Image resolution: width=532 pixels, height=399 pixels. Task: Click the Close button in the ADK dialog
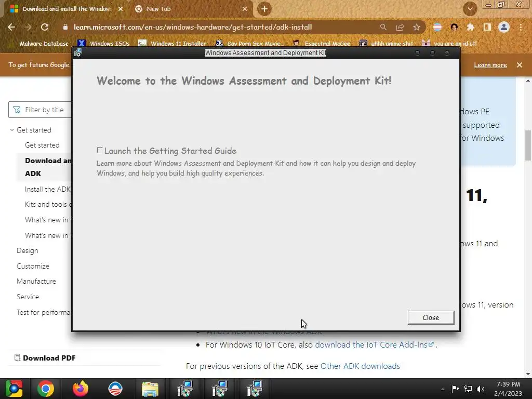pyautogui.click(x=431, y=317)
